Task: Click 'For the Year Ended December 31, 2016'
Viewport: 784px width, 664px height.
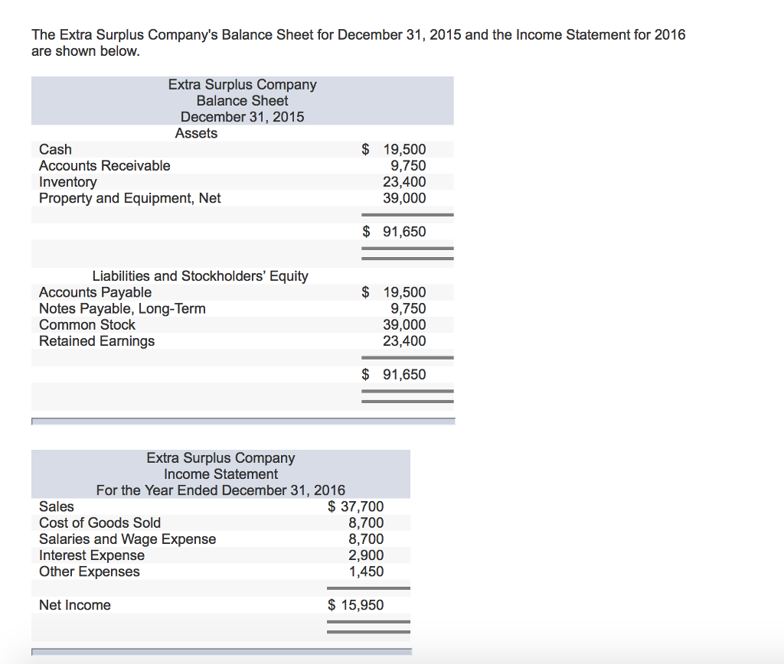Action: (x=220, y=490)
